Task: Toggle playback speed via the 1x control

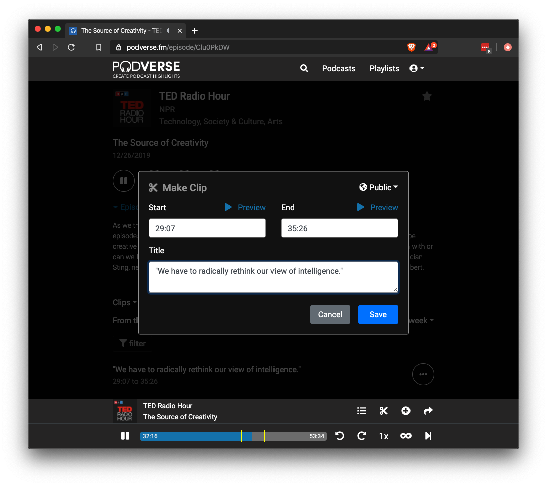Action: coord(384,436)
